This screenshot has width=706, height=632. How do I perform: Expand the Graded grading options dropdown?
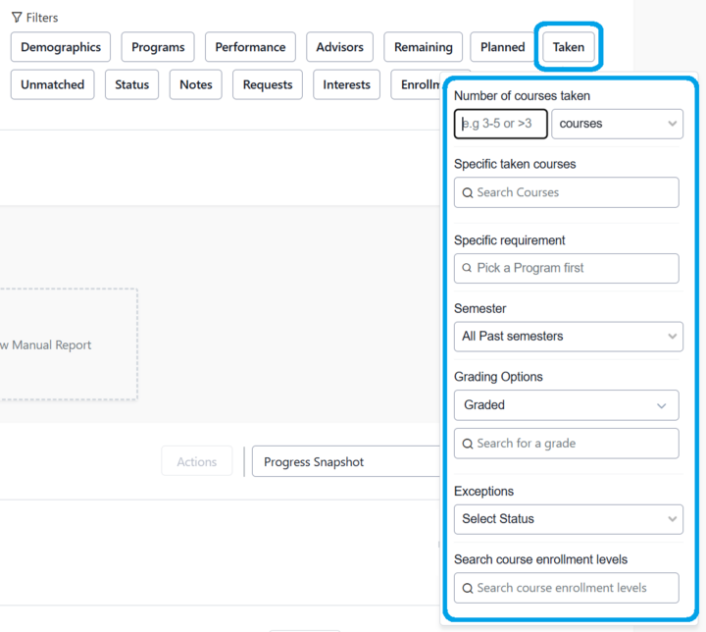[566, 404]
